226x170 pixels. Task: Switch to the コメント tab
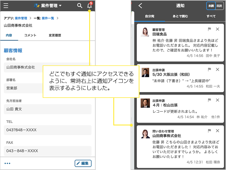[x=30, y=35]
